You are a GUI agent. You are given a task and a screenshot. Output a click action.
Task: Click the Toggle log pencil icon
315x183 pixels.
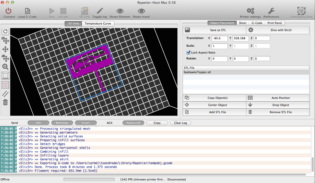click(100, 11)
